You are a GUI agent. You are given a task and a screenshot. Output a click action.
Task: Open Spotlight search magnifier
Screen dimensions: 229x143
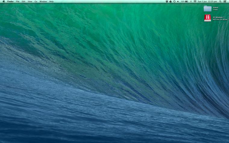click(220, 2)
